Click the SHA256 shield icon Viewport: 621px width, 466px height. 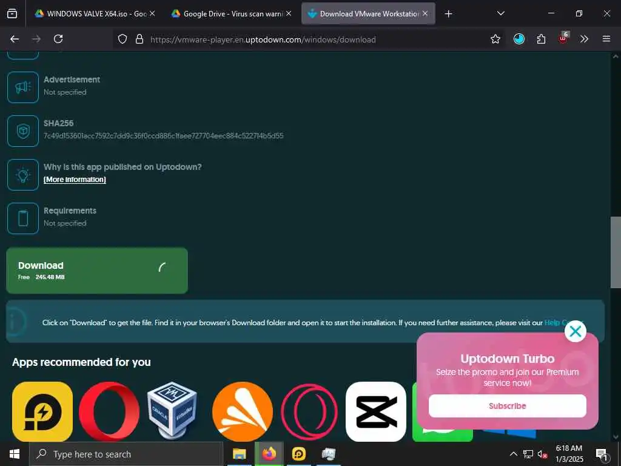pos(23,131)
